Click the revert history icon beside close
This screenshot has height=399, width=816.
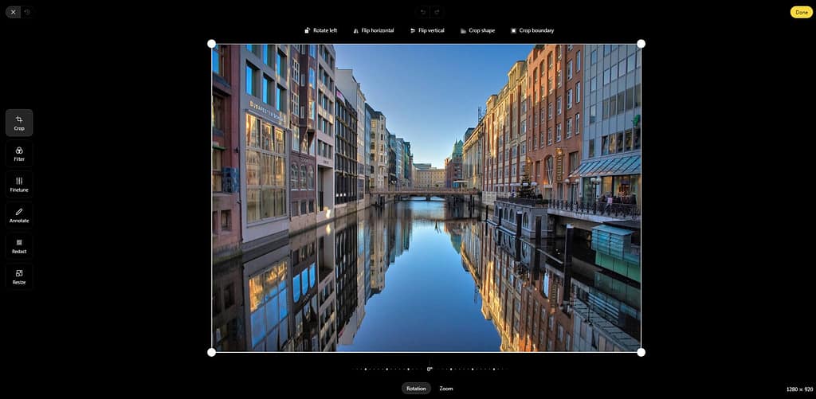click(26, 12)
